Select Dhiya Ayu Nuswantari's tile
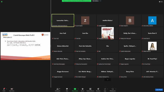The image size is (164, 92). pos(85,59)
